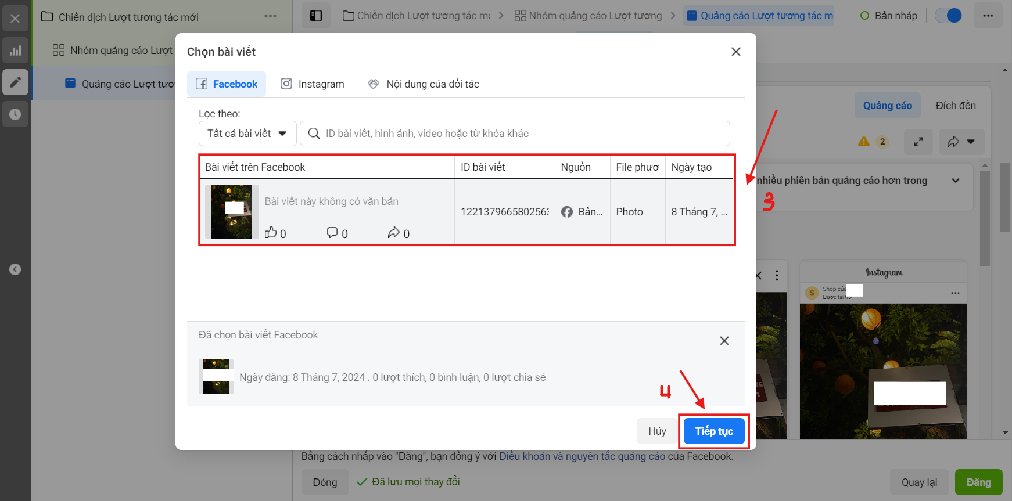Click the Instagram preview image
This screenshot has width=1012, height=501.
(883, 371)
